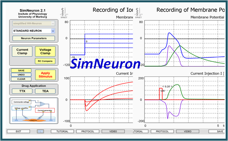228x141 pixels.
Task: Click EXIT
Action: (19, 132)
